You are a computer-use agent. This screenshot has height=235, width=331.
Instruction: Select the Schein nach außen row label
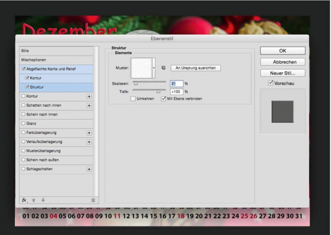[43, 160]
